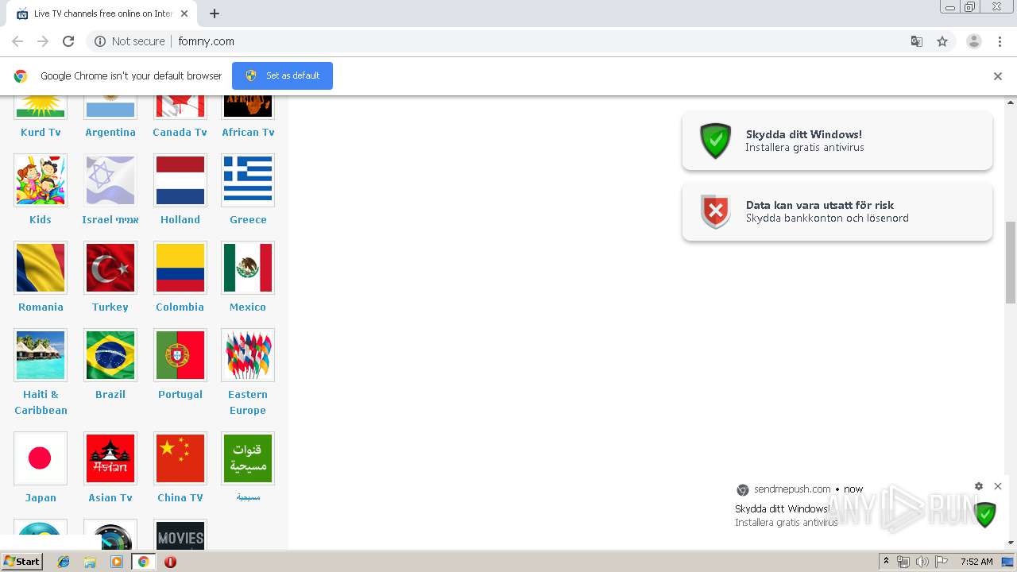Open the Action Center flag tray icon

click(x=942, y=562)
